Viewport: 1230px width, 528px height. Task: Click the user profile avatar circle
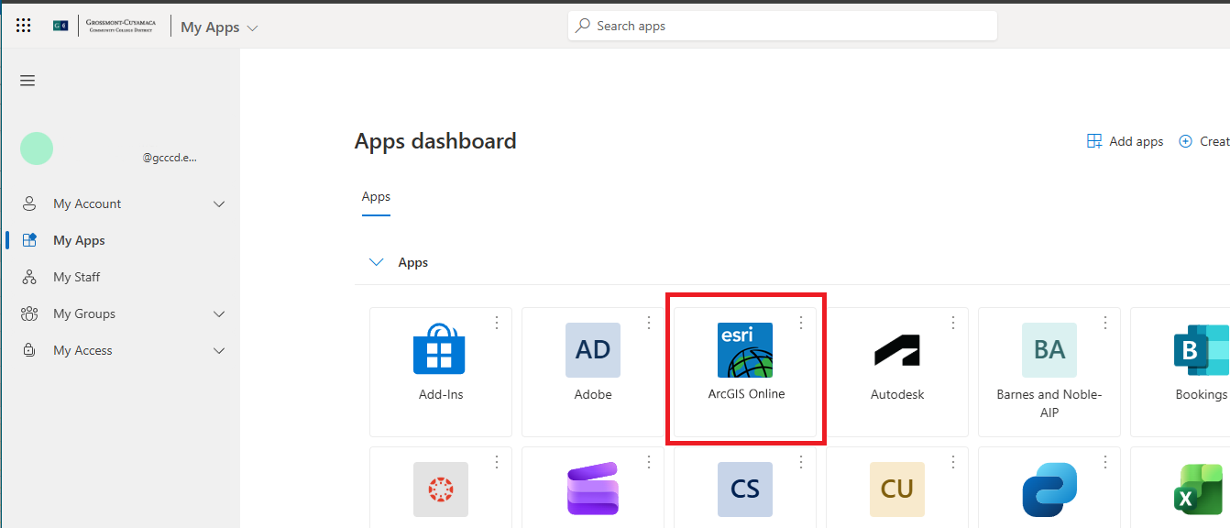pos(37,148)
